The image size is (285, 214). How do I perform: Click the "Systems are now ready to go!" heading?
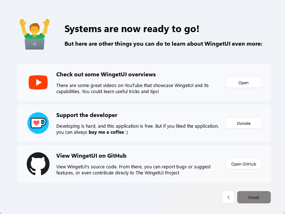click(x=132, y=29)
